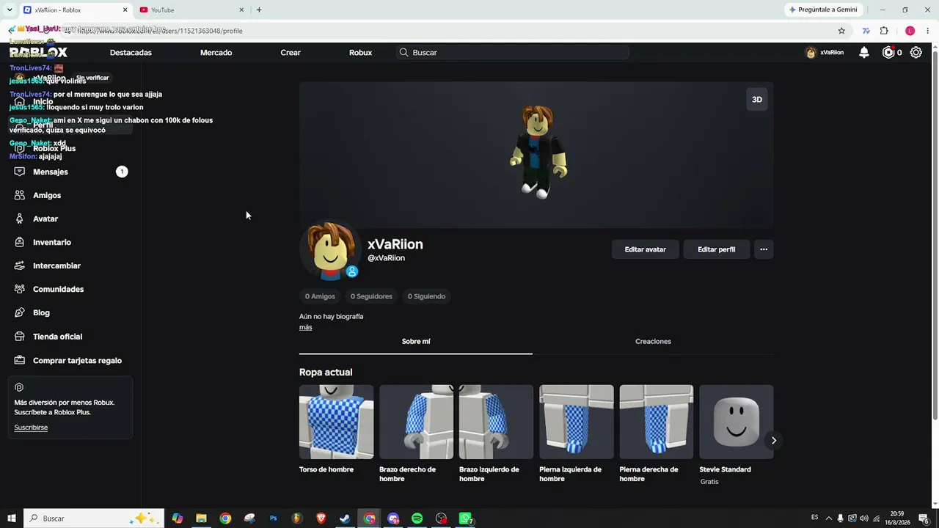The image size is (939, 528).
Task: Open the profile three-dot options menu
Action: [x=764, y=249]
